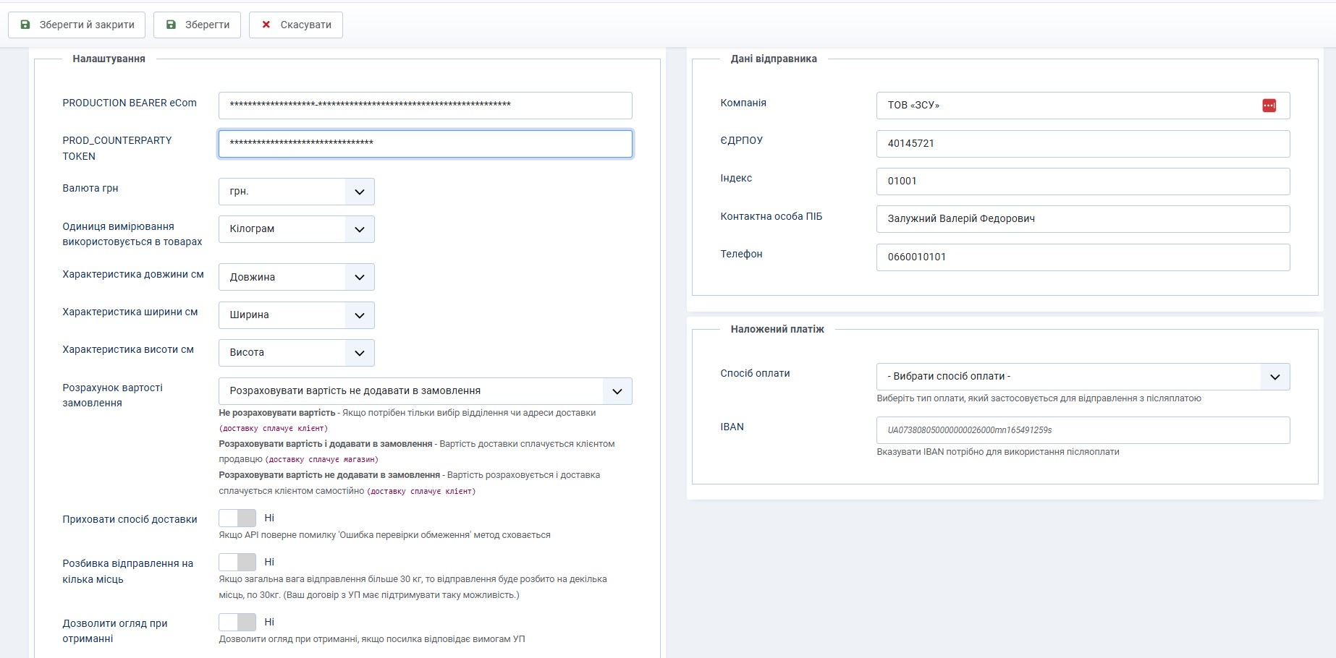The image size is (1336, 658).
Task: Enable Розбивка відправлення на кілька місць
Action: click(237, 563)
